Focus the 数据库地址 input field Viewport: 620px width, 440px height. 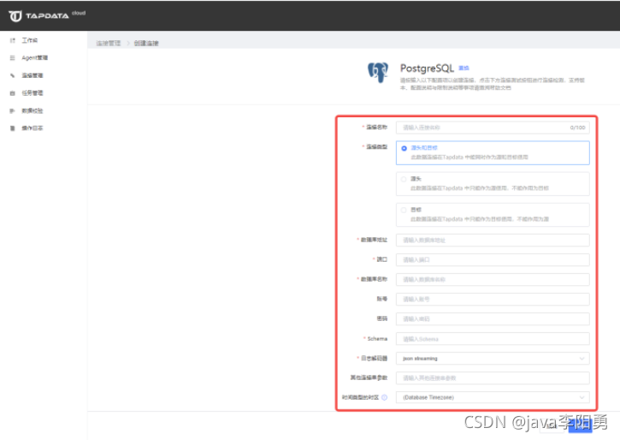pyautogui.click(x=493, y=241)
